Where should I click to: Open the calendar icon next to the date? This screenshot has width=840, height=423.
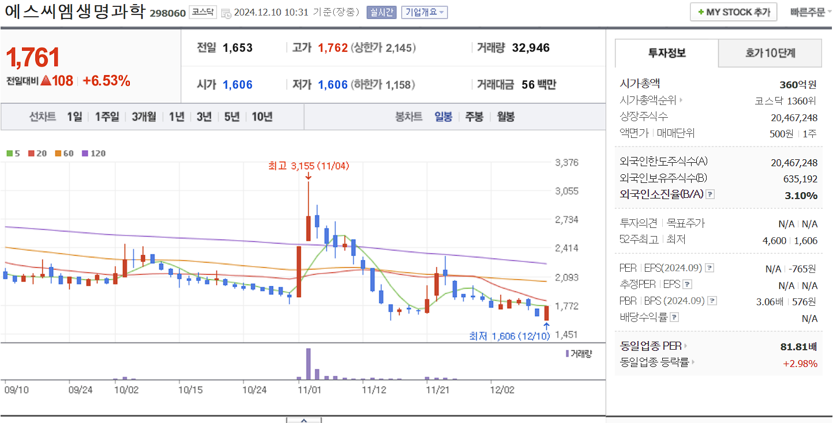(227, 12)
